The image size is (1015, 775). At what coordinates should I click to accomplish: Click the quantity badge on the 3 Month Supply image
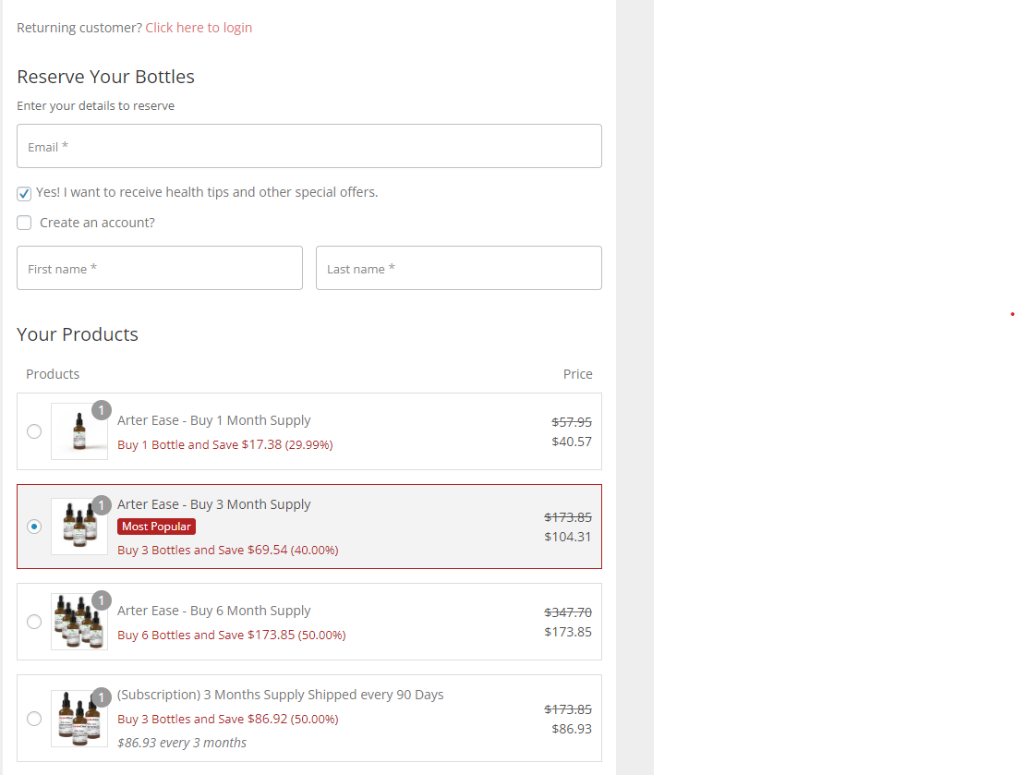click(102, 505)
